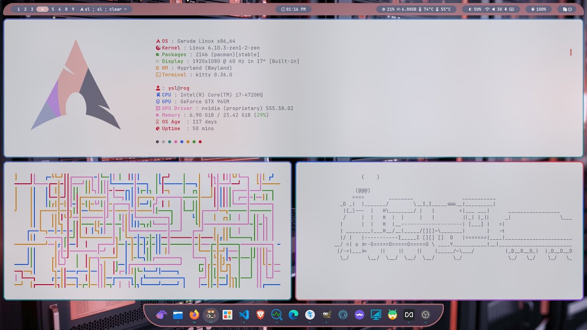Switch to workspace 6
Screen dimensions: 587x330
59,9
